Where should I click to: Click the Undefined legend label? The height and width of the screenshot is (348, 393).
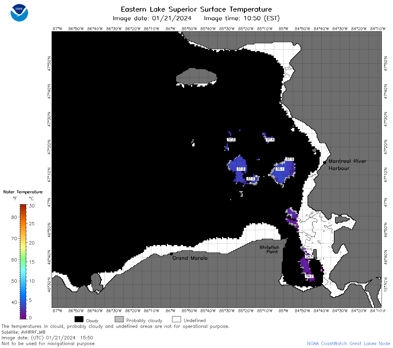[195, 320]
